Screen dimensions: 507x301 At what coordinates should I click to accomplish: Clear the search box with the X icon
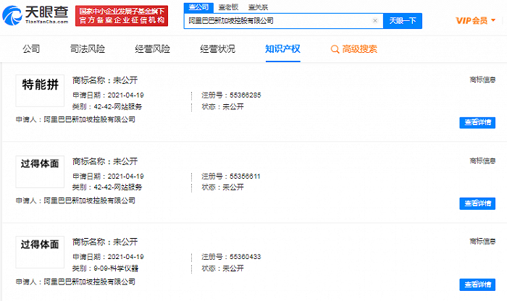374,21
